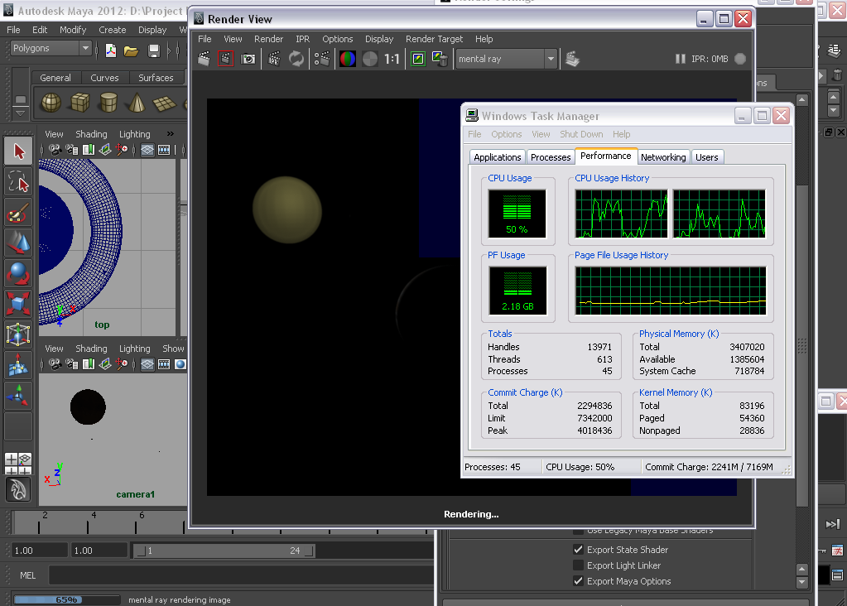Click the Redo previous render clapperboard icon

(205, 59)
